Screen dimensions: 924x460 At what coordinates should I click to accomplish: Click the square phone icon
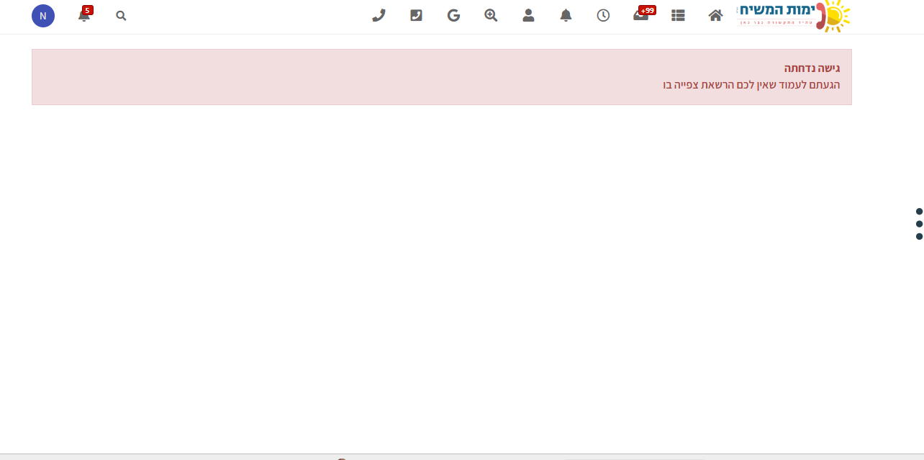click(416, 15)
